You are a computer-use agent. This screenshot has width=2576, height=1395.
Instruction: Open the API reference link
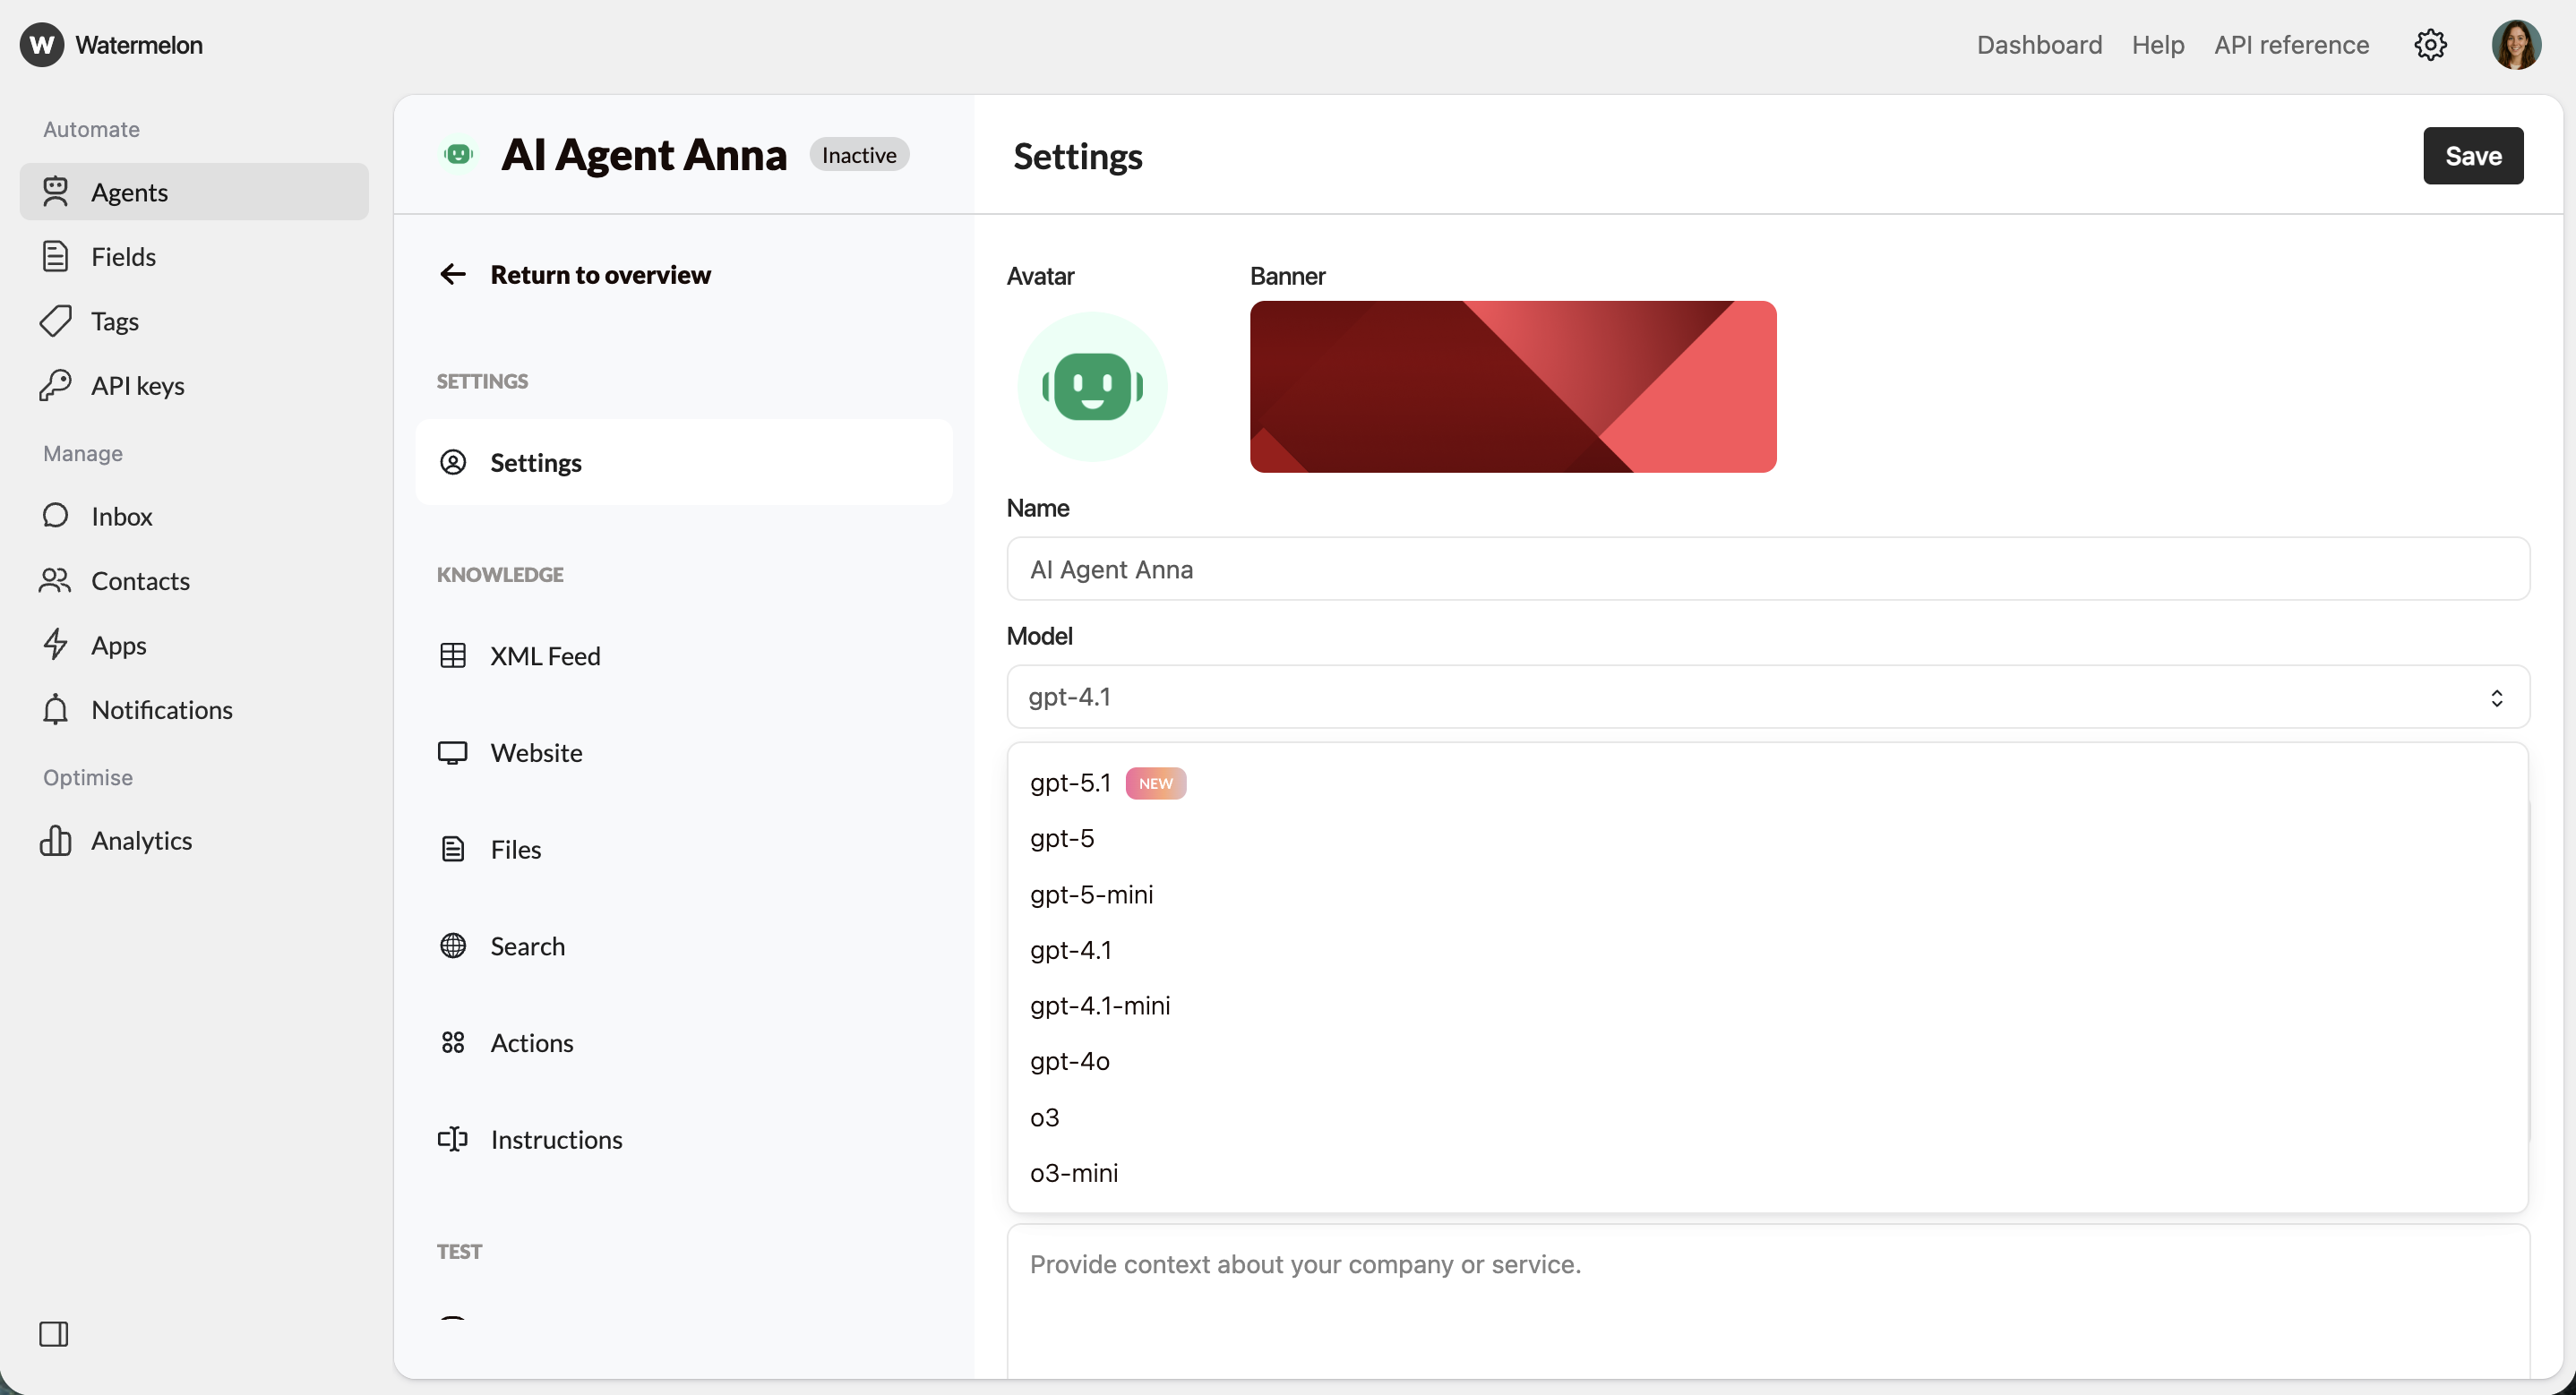(2290, 45)
